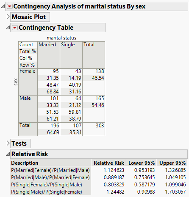Collapse the Relative Risk section
Viewport: 189px width, 197px height.
click(8, 154)
